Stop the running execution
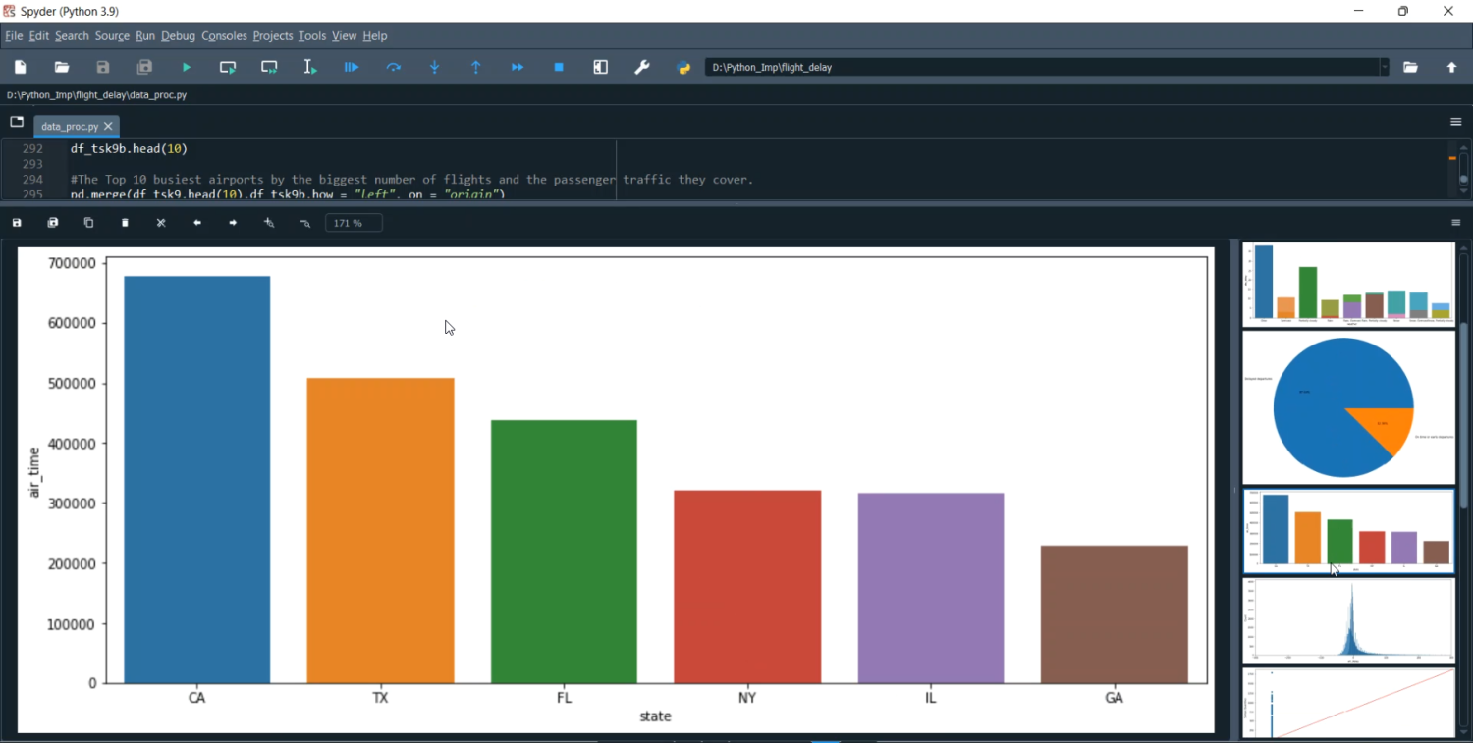Image resolution: width=1473 pixels, height=743 pixels. point(558,67)
